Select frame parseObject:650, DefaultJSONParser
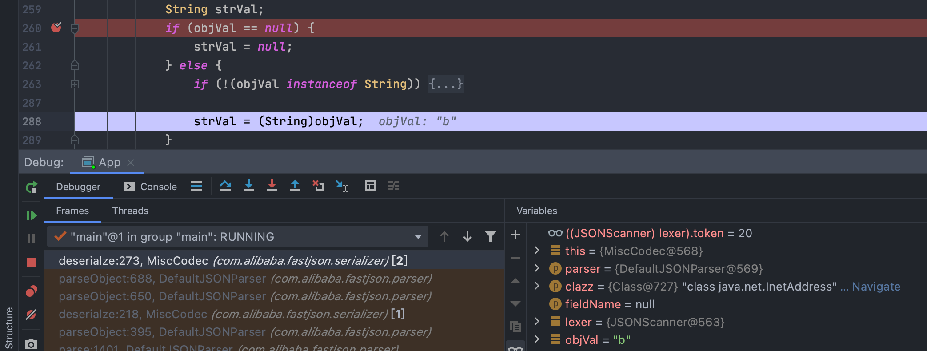Viewport: 927px width, 351px height. [x=274, y=296]
